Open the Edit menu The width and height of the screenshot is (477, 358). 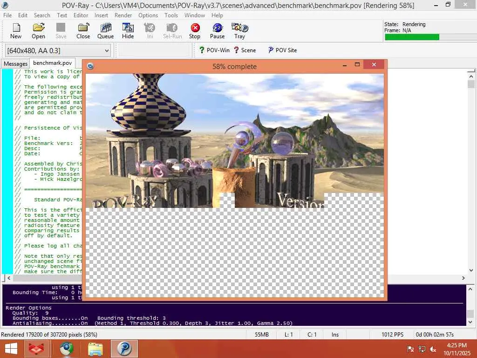pos(22,15)
